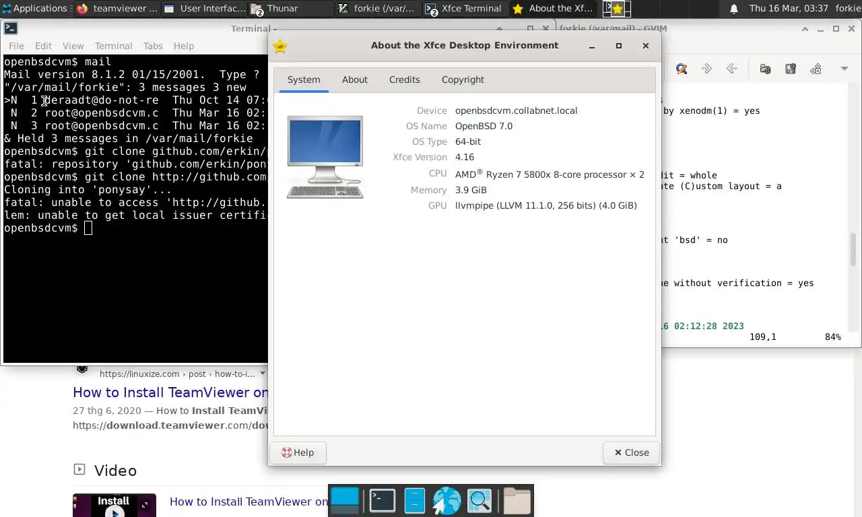
Task: Click the Xfce Version 4.16 value
Action: pyautogui.click(x=465, y=157)
